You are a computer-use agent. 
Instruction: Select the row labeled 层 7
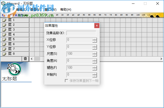(x=15, y=49)
